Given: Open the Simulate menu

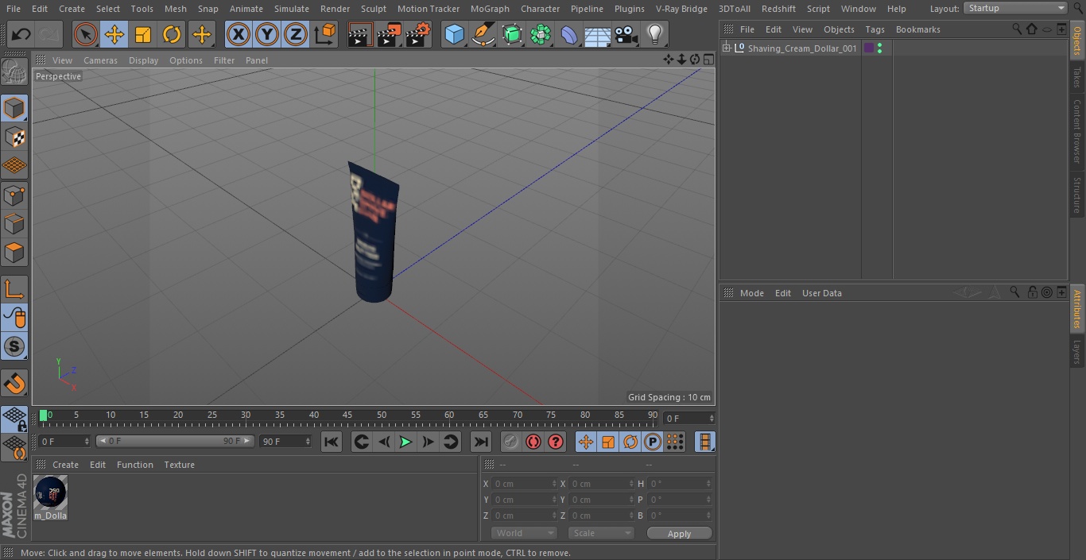Looking at the screenshot, I should [292, 9].
